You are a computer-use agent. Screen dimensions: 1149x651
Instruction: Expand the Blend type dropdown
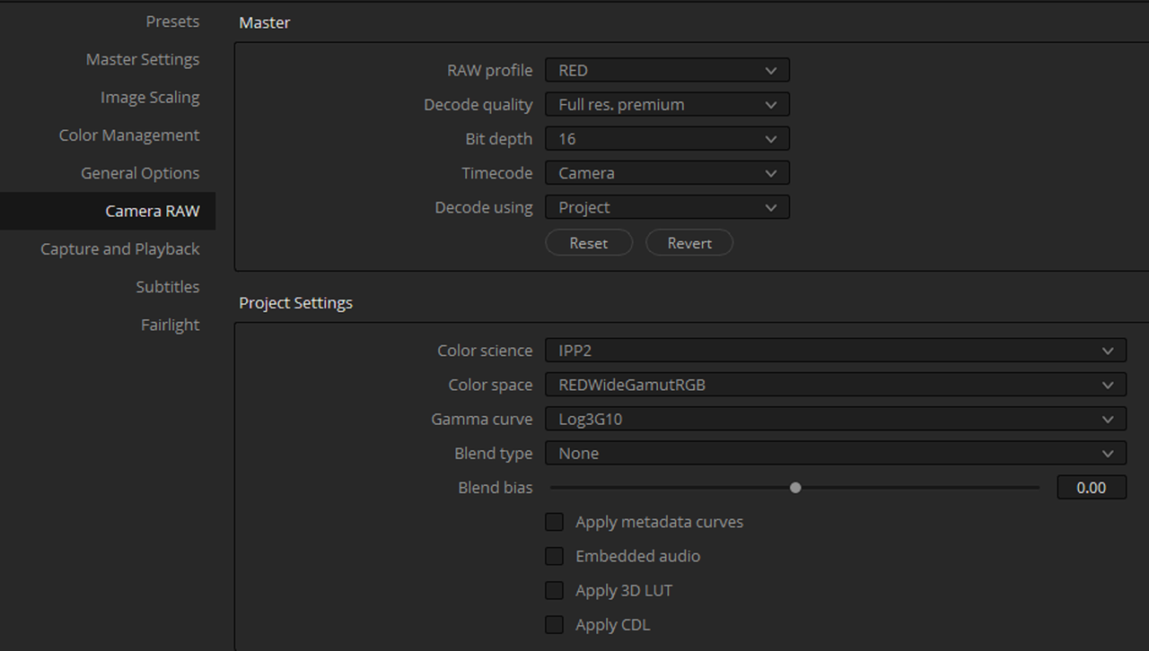coord(836,454)
